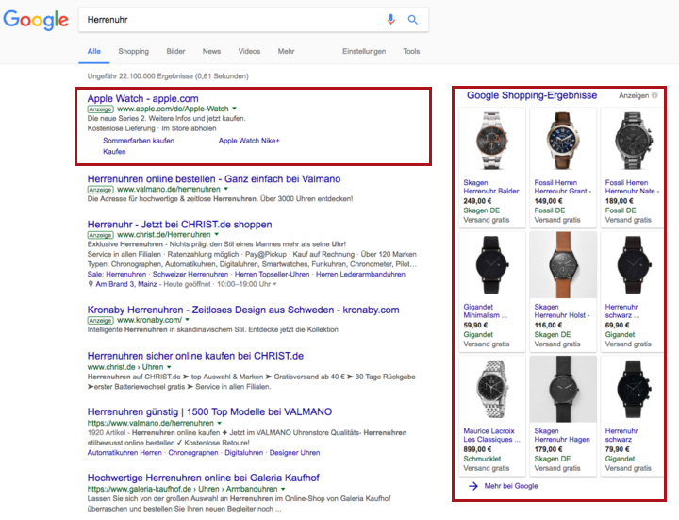
Task: Click the location pin before Am Brand 3
Action: point(91,284)
